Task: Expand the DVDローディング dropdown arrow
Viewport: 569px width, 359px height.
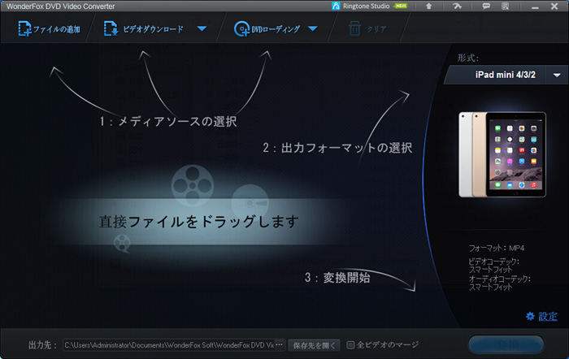Action: 313,28
